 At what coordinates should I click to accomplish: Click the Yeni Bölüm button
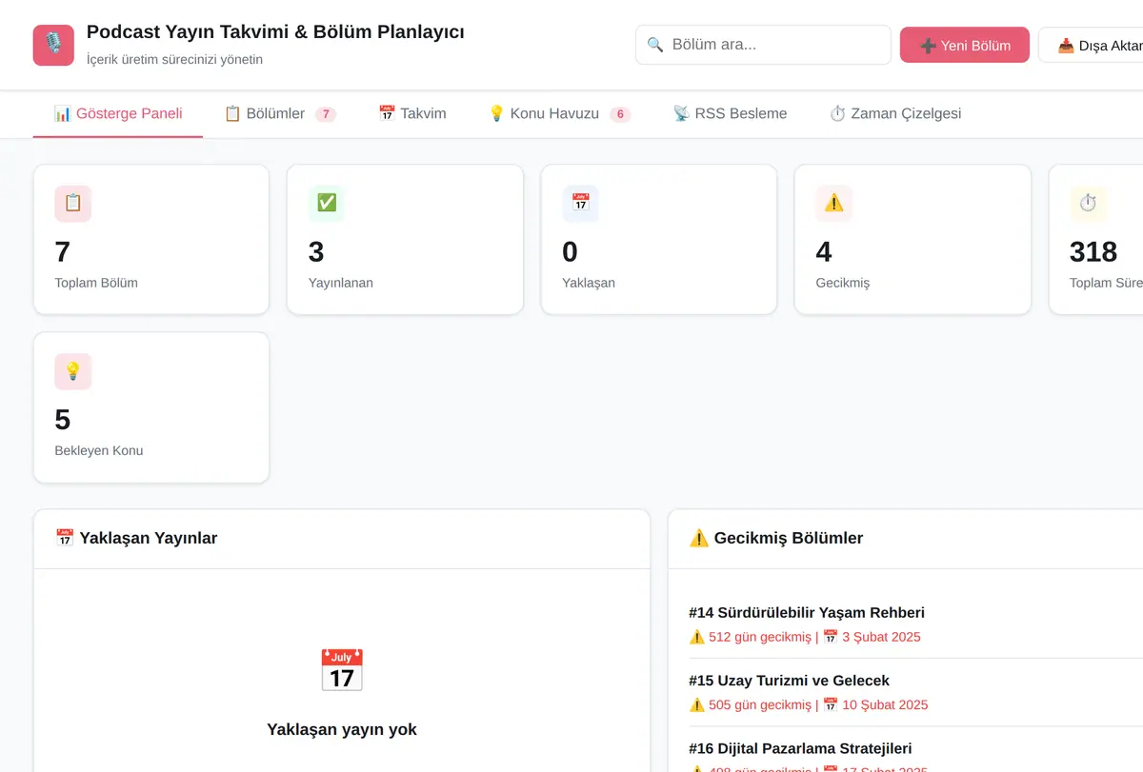click(x=965, y=45)
